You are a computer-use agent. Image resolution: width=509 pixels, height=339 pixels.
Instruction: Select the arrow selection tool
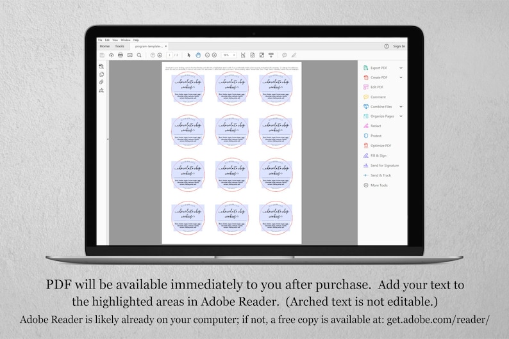point(189,55)
